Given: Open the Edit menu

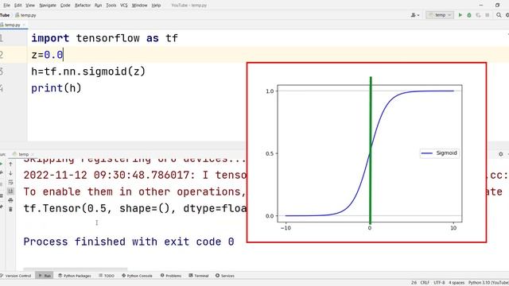Looking at the screenshot, I should [17, 6].
